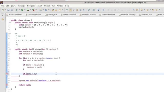Screen dimensions: 164x92
Task: Click the Save All toolbar icon
Action: (x=12, y=10)
